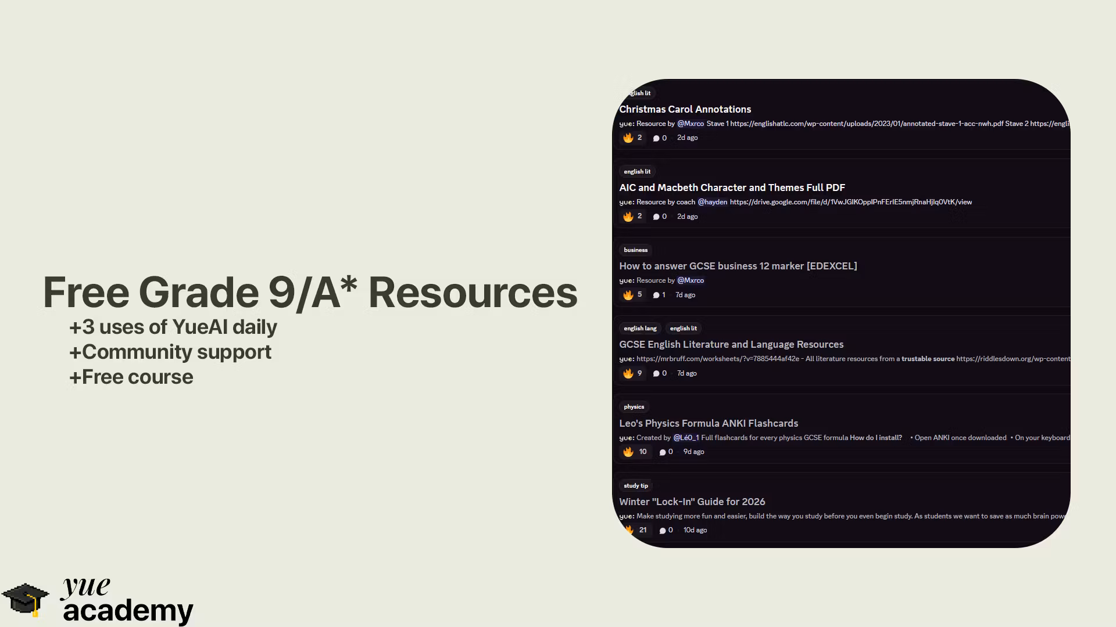Open the Christmas Carol Annotations post
The image size is (1116, 627).
coord(685,109)
